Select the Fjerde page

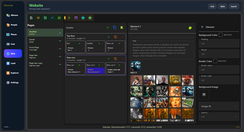coord(45,41)
